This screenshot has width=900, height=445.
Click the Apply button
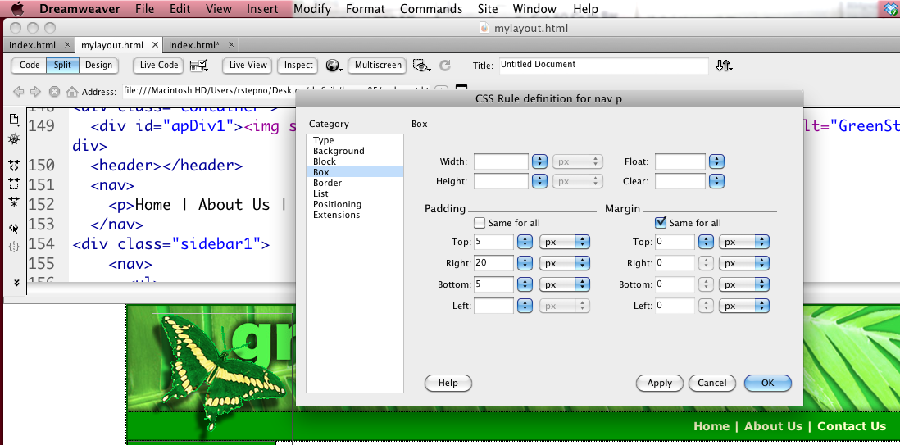(660, 383)
